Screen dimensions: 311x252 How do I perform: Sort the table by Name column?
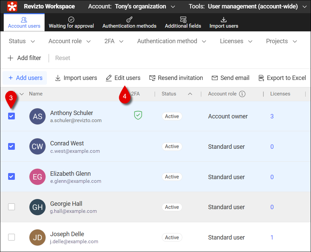(x=36, y=94)
